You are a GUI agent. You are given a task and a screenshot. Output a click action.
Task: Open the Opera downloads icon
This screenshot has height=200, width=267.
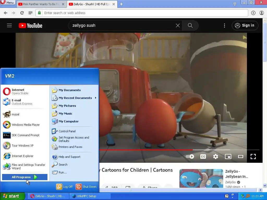[253, 13]
